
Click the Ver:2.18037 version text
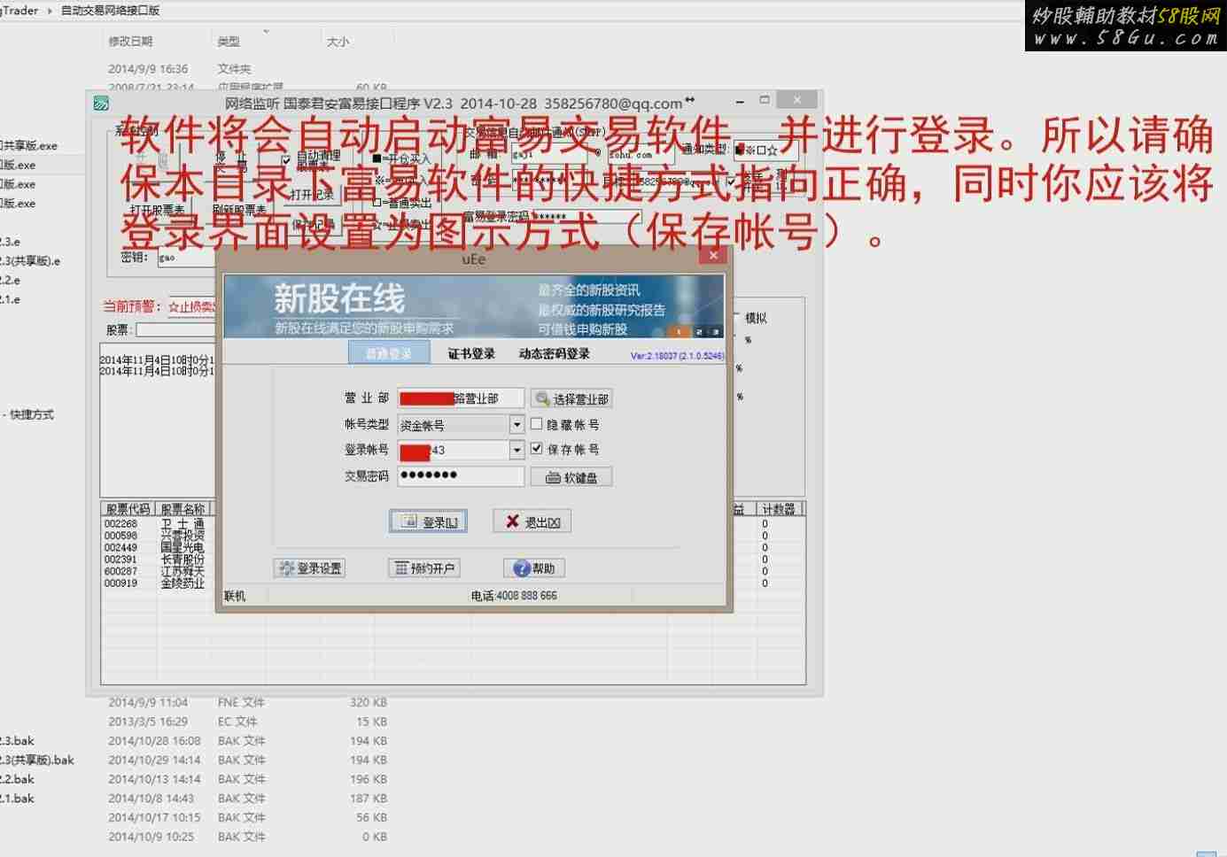click(x=677, y=356)
